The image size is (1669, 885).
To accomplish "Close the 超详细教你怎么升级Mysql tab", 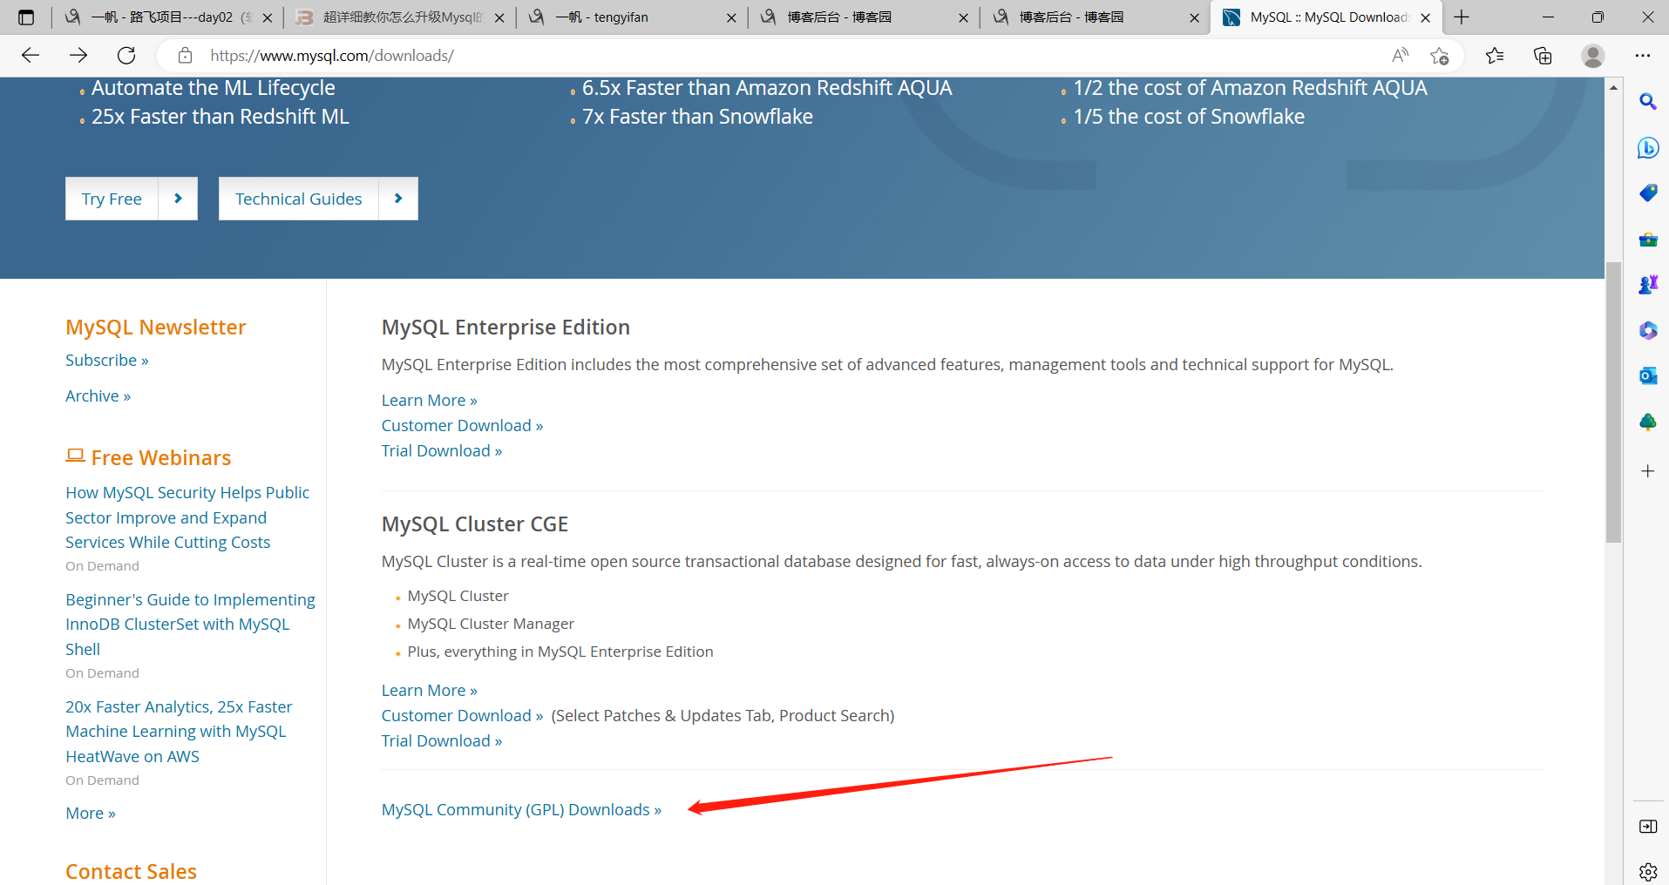I will 499,17.
